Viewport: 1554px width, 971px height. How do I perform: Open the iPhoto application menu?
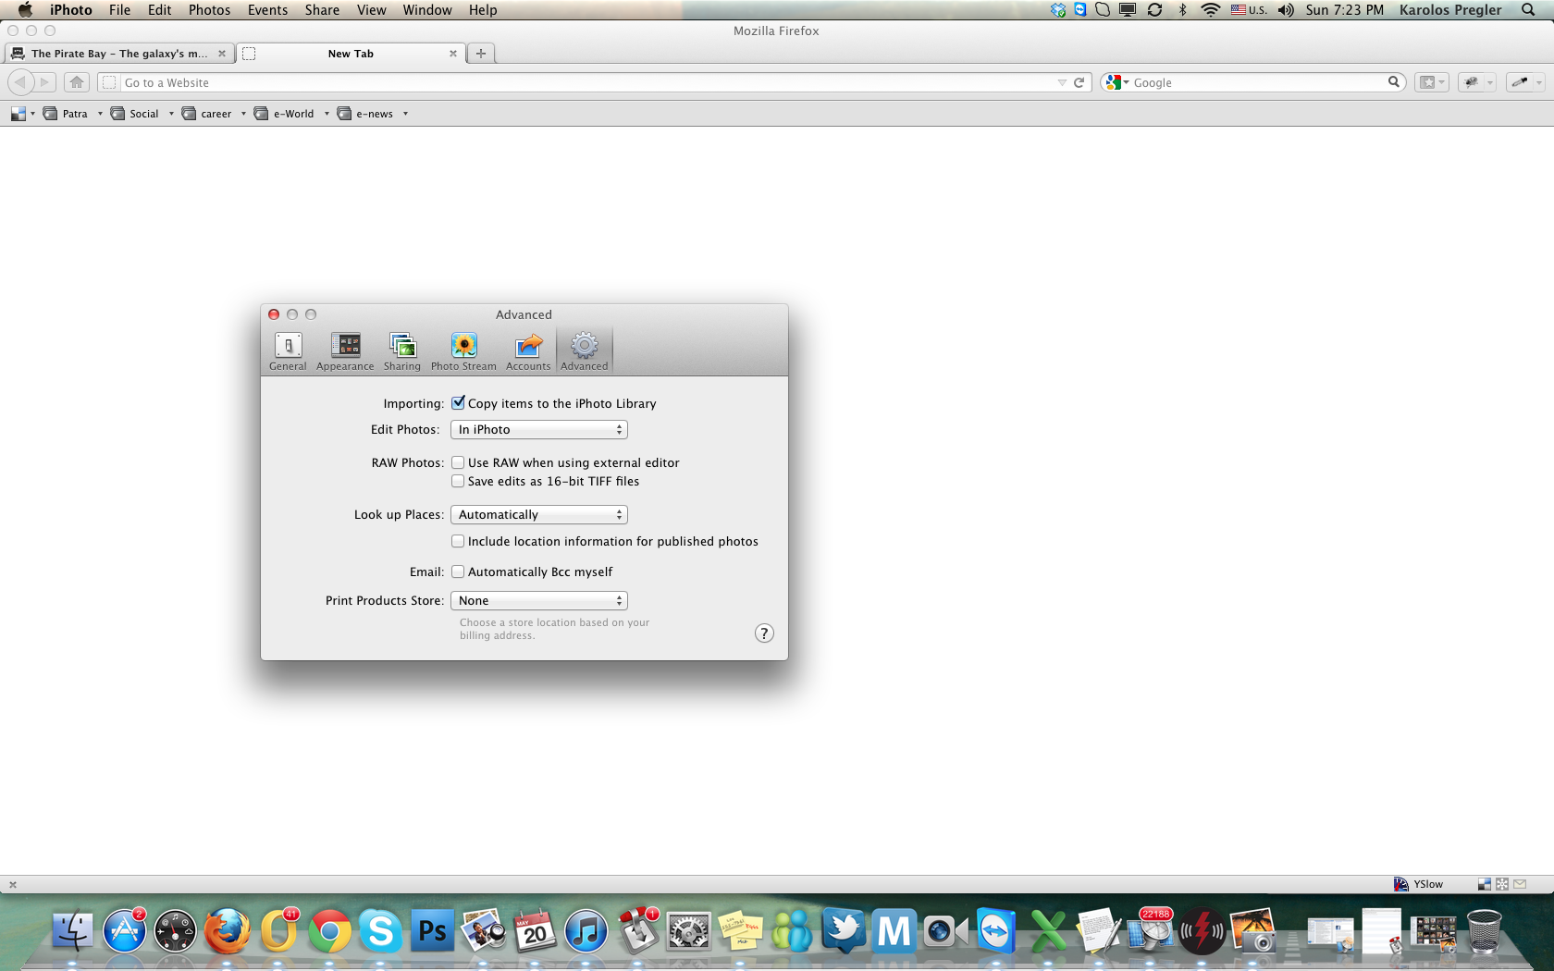[x=70, y=9]
